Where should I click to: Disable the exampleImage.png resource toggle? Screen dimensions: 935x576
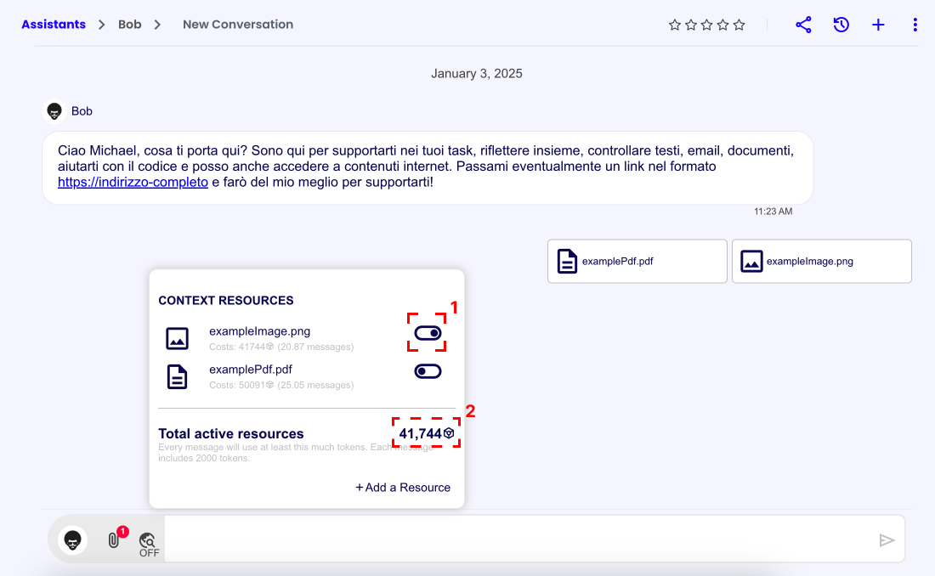tap(428, 333)
